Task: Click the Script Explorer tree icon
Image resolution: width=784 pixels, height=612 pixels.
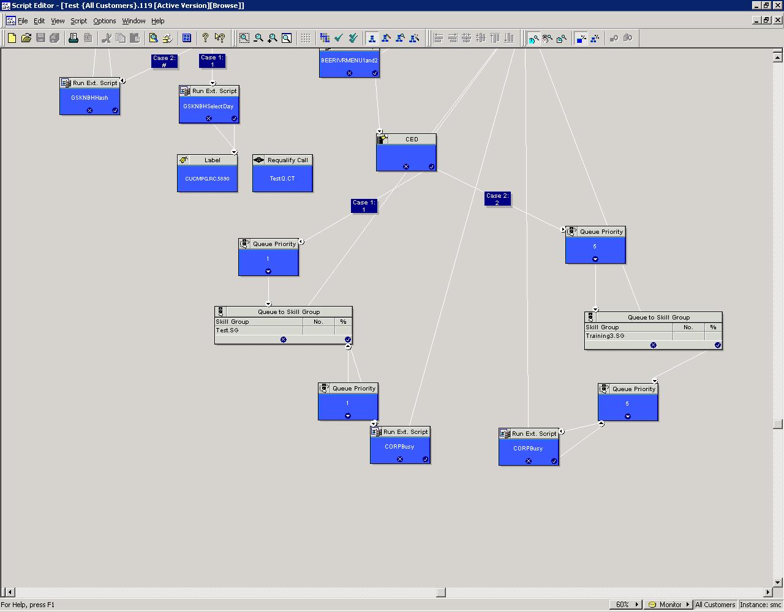Action: 325,38
